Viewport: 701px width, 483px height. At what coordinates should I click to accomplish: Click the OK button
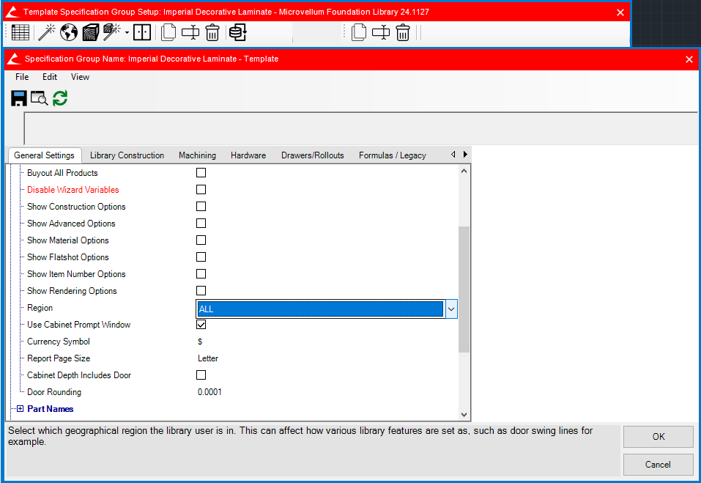(658, 437)
